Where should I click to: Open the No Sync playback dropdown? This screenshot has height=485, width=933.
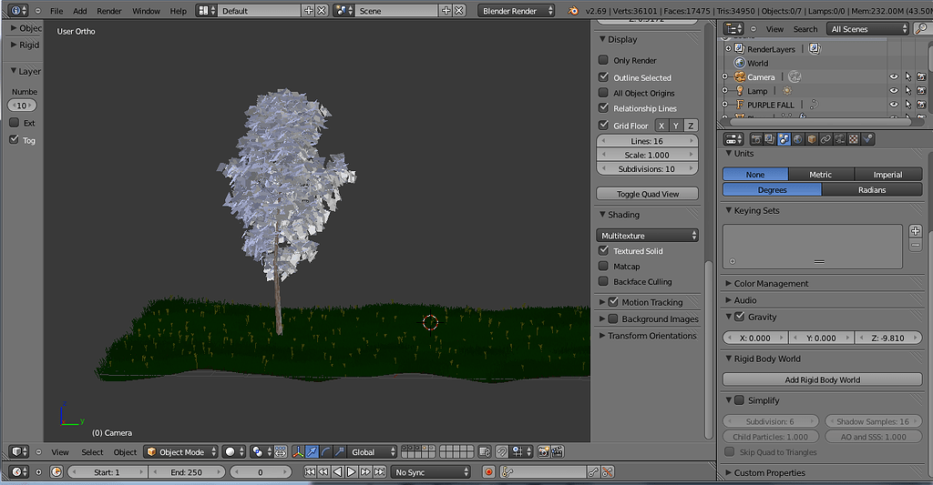pyautogui.click(x=431, y=472)
